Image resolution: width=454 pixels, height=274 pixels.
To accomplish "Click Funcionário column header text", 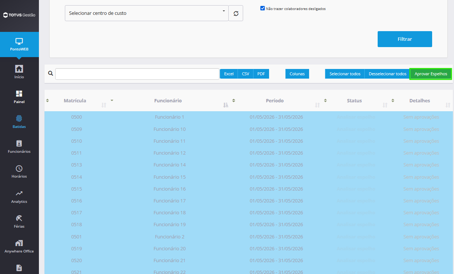I will click(x=168, y=100).
